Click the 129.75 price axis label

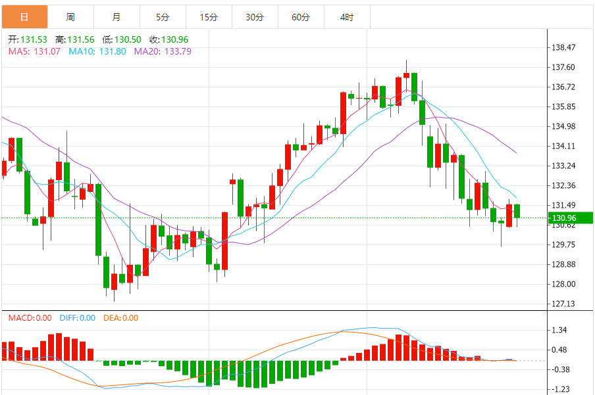coord(563,244)
